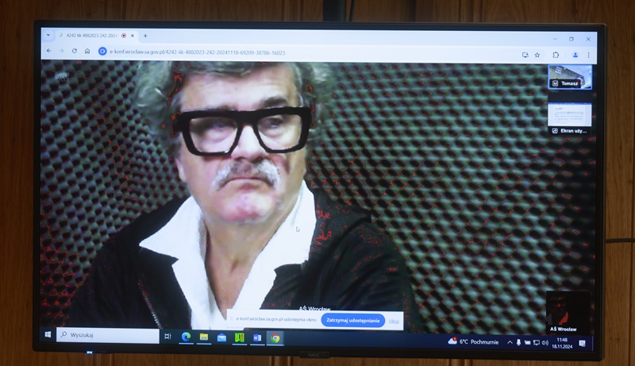The image size is (635, 366).
Task: Open the Windows Start menu
Action: click(x=48, y=336)
